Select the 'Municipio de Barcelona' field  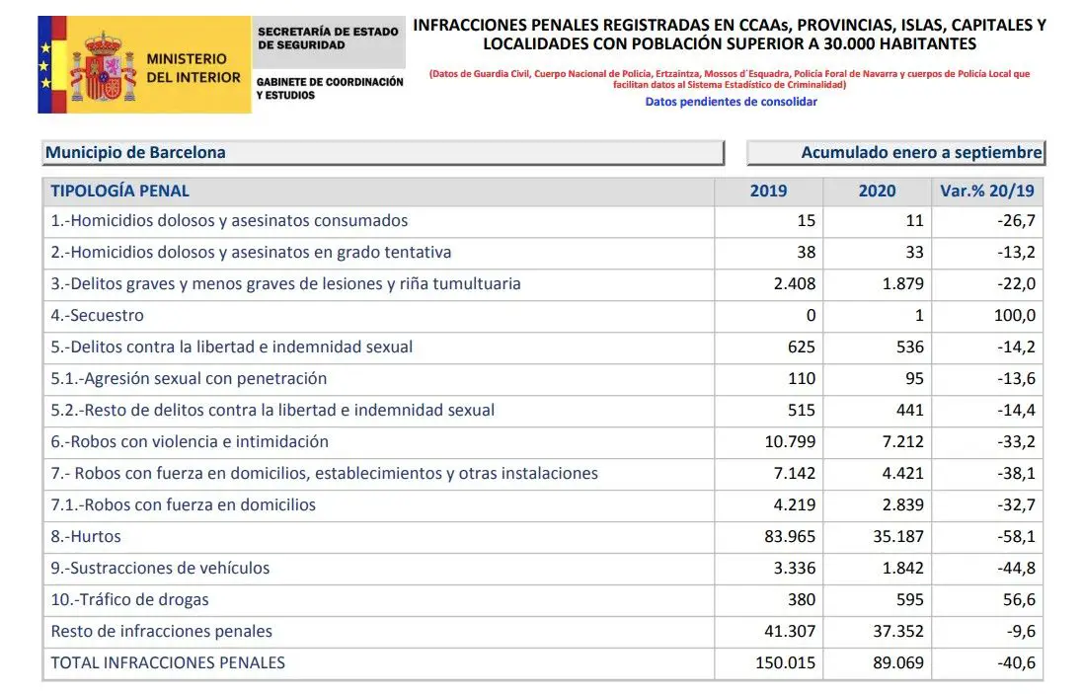coord(383,153)
